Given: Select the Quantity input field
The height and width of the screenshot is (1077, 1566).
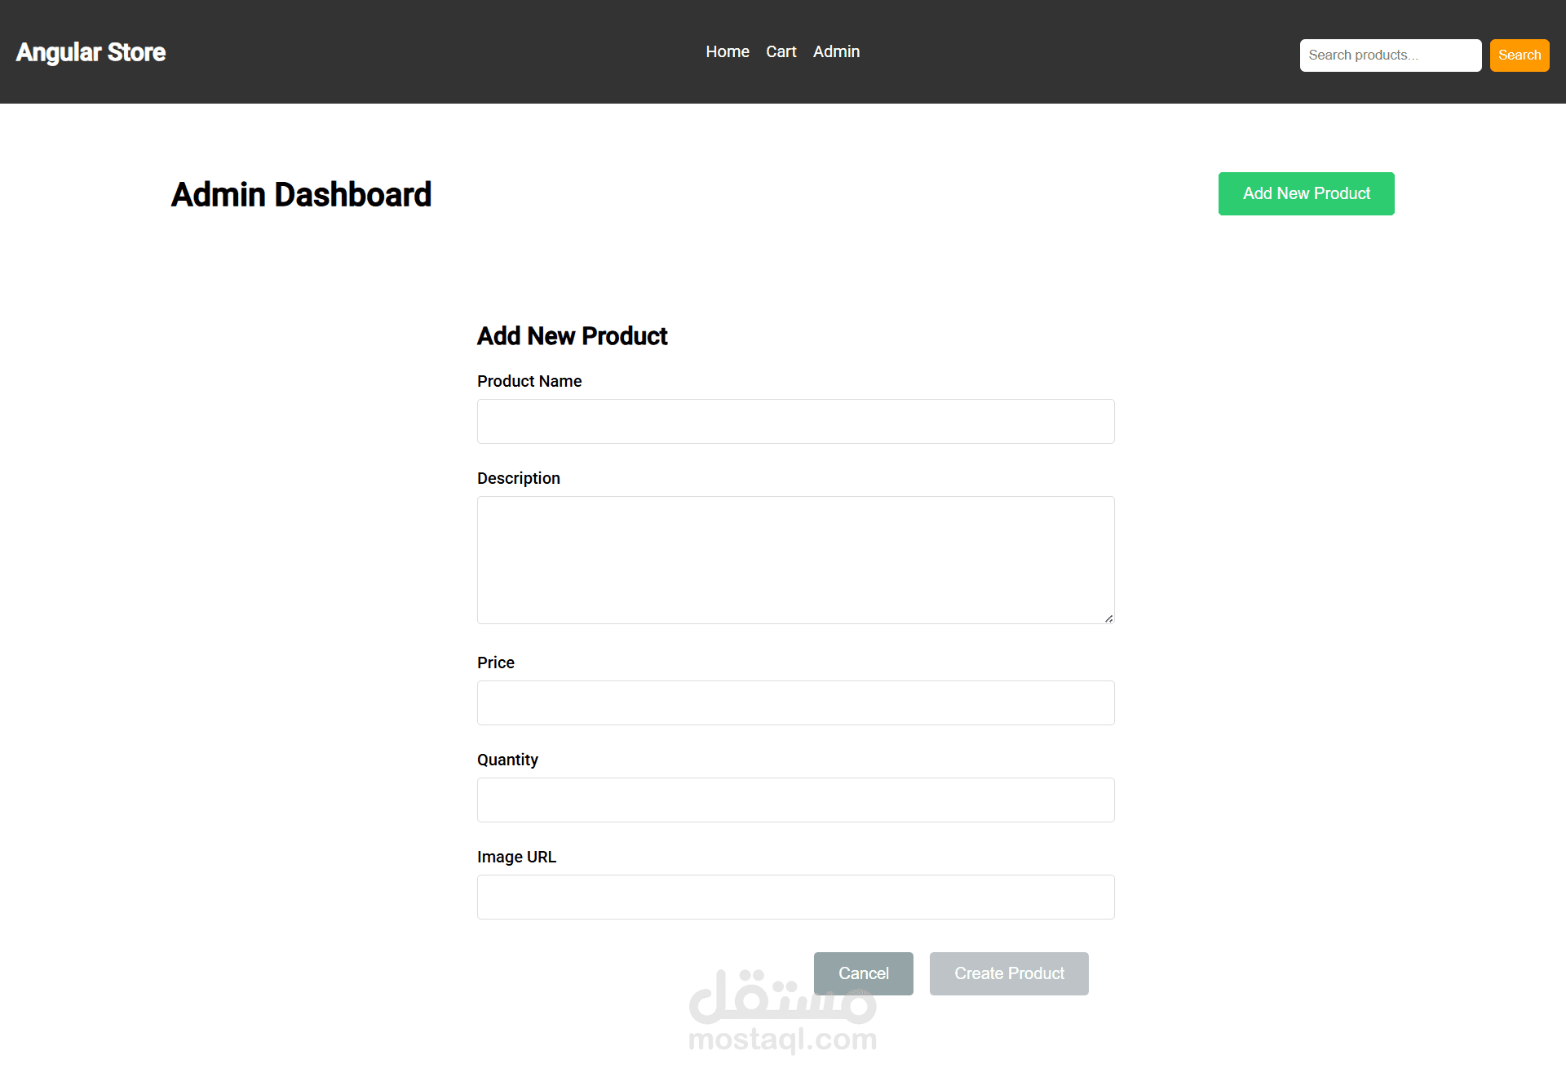Looking at the screenshot, I should pyautogui.click(x=795, y=800).
